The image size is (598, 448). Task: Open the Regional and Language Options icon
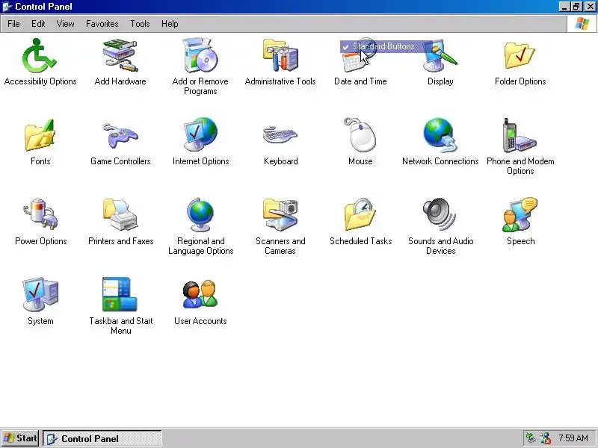pos(200,216)
